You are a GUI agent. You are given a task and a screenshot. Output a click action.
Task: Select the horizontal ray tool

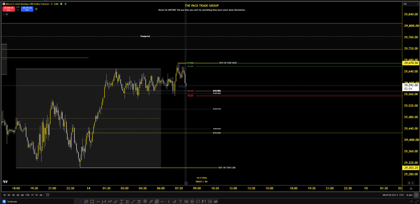click(x=163, y=202)
